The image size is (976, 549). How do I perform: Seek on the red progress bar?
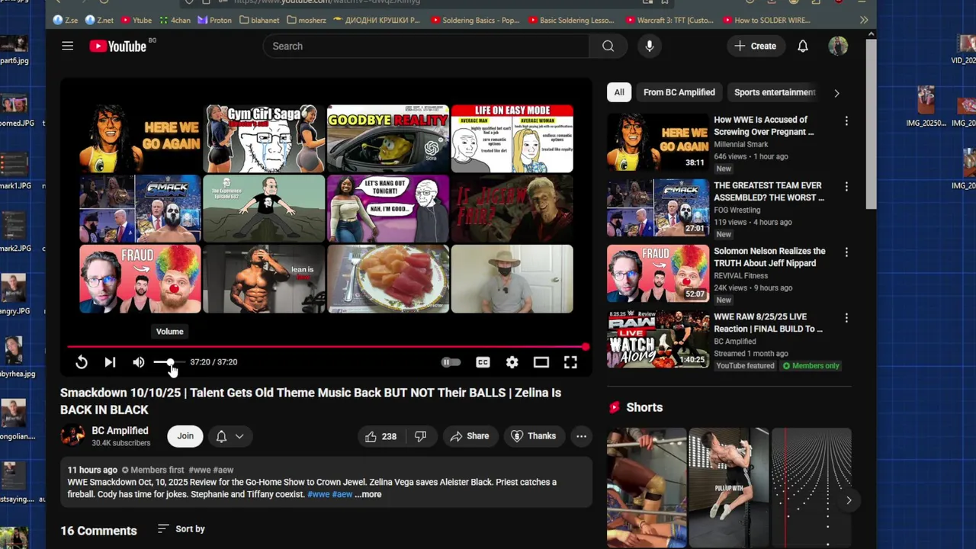pyautogui.click(x=326, y=347)
